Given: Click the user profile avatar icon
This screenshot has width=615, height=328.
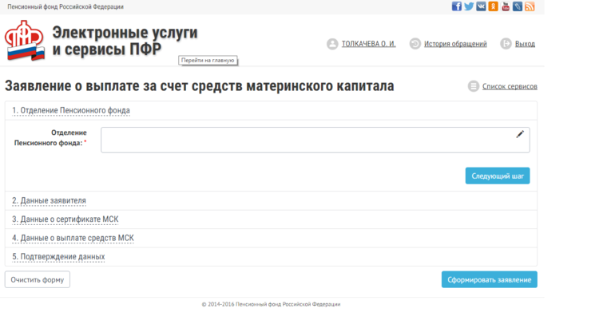Looking at the screenshot, I should (x=332, y=44).
